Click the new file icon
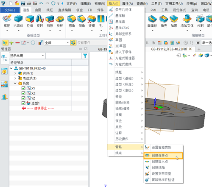The height and width of the screenshot is (187, 212). coord(11,3)
